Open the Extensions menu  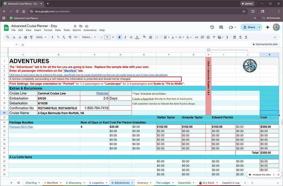pyautogui.click(x=90, y=30)
